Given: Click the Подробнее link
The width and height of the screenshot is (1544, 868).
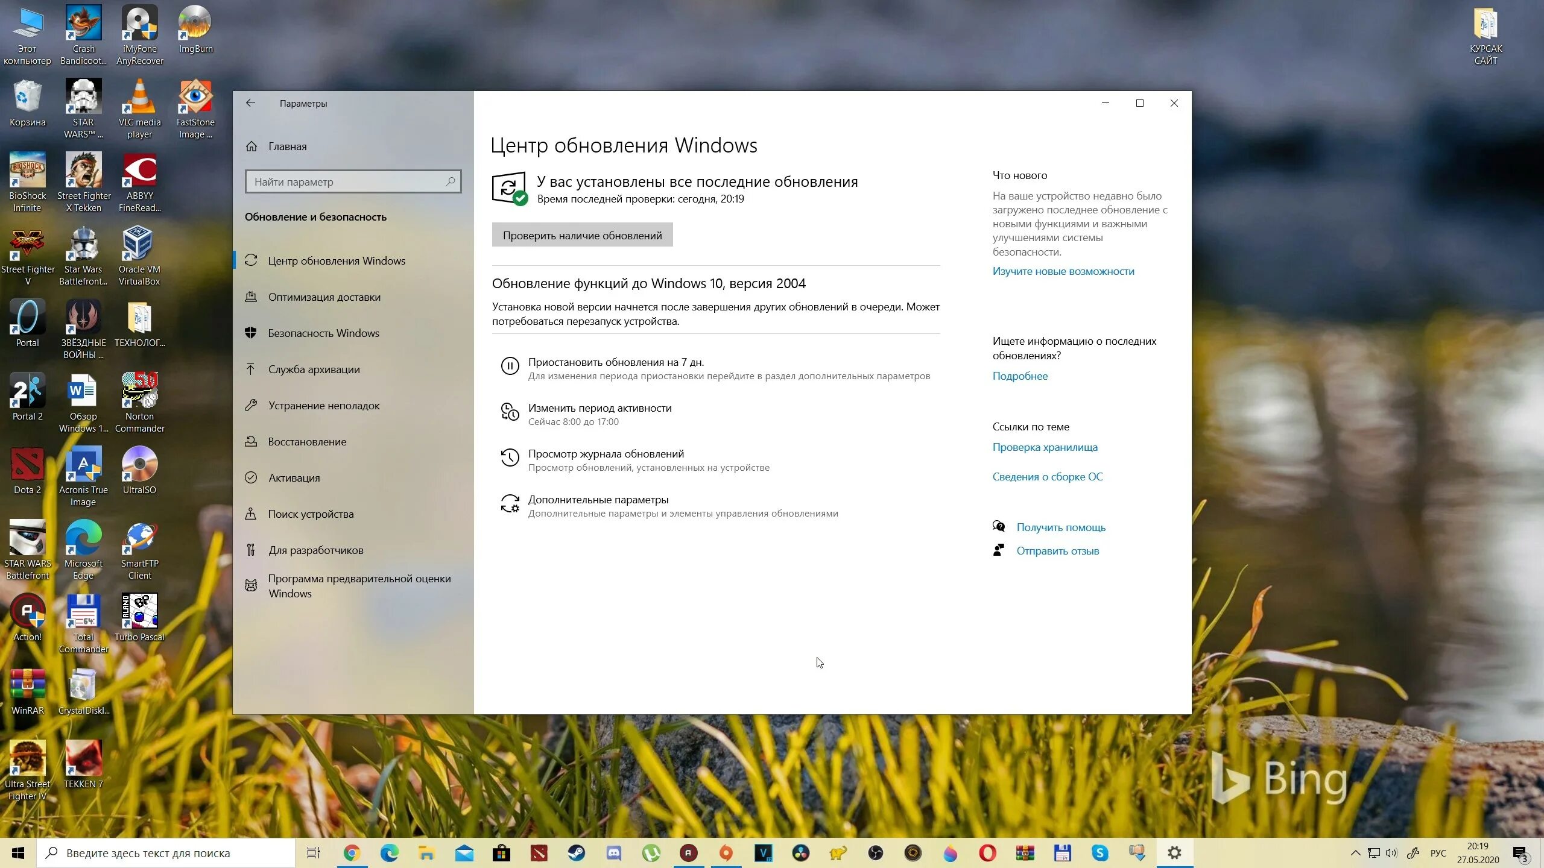Looking at the screenshot, I should coord(1020,376).
